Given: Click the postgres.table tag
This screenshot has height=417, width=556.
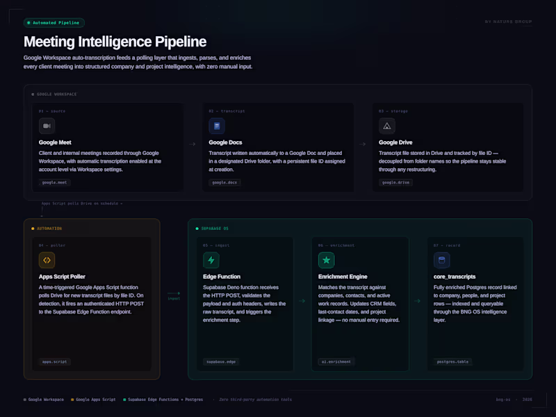Looking at the screenshot, I should click(x=452, y=361).
